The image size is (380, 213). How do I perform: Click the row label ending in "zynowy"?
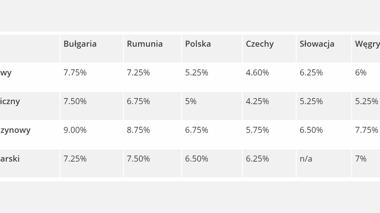tap(15, 130)
